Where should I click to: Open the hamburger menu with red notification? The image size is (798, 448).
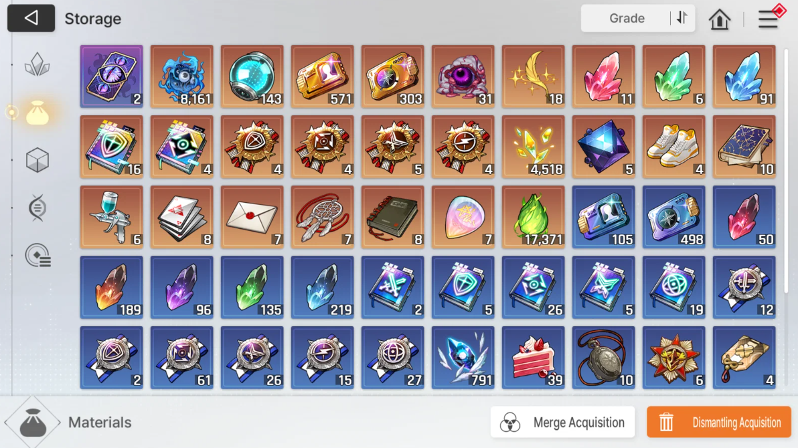(769, 18)
